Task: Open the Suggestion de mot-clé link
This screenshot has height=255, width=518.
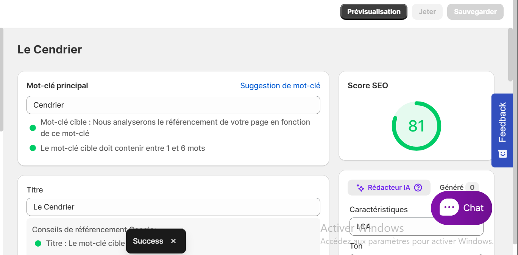Action: click(280, 86)
